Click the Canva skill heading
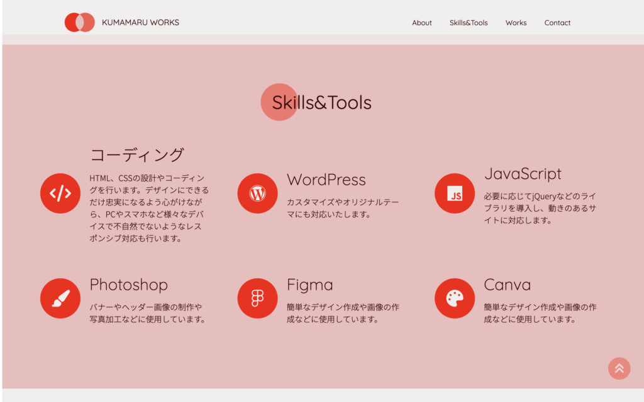Screen dimensions: 644x402 pos(507,285)
